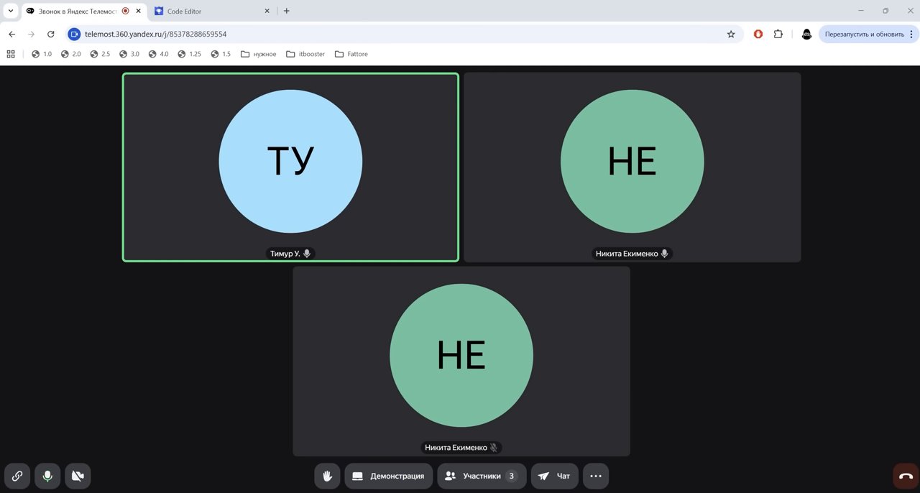Open the 1.0 bookmark
The image size is (920, 493).
pyautogui.click(x=42, y=54)
